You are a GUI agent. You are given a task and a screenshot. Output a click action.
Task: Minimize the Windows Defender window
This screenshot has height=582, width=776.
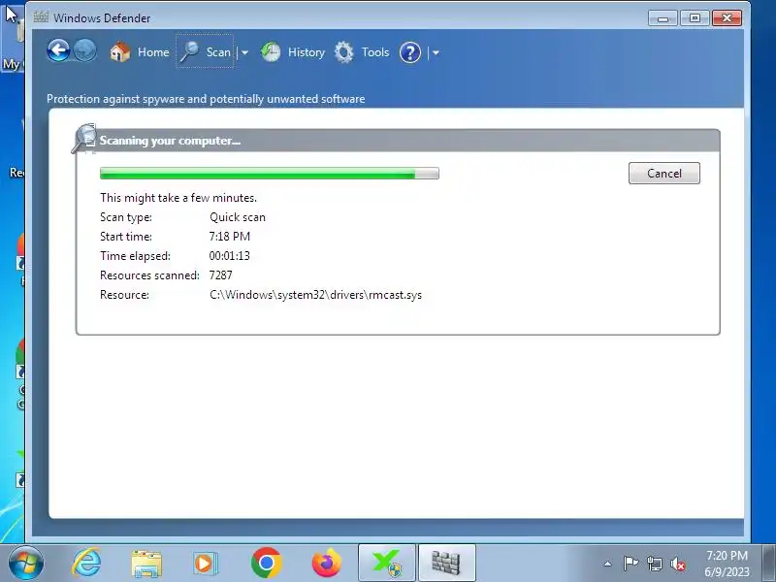[x=663, y=18]
